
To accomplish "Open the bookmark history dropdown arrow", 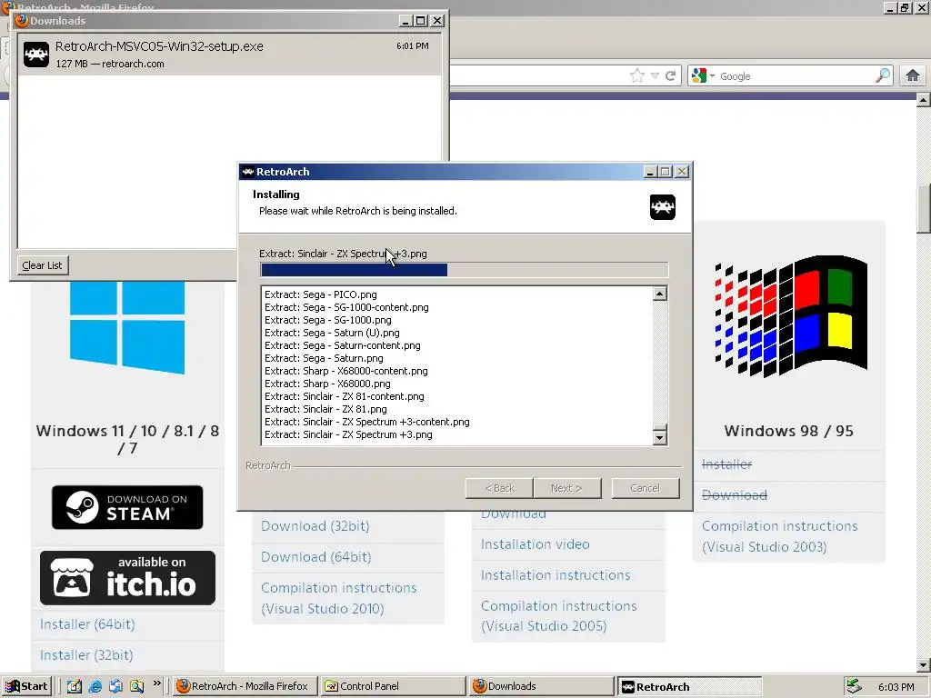I will [x=655, y=75].
